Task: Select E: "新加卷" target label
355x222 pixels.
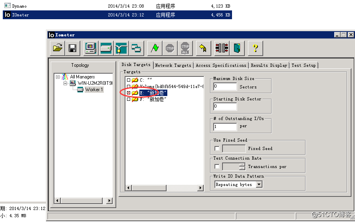Action: (153, 93)
